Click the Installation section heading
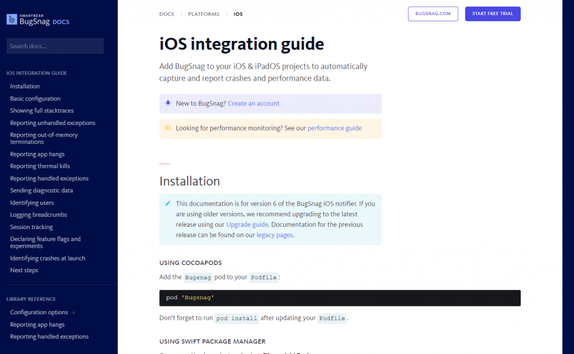Screen dimensions: 574x354 click(x=189, y=181)
